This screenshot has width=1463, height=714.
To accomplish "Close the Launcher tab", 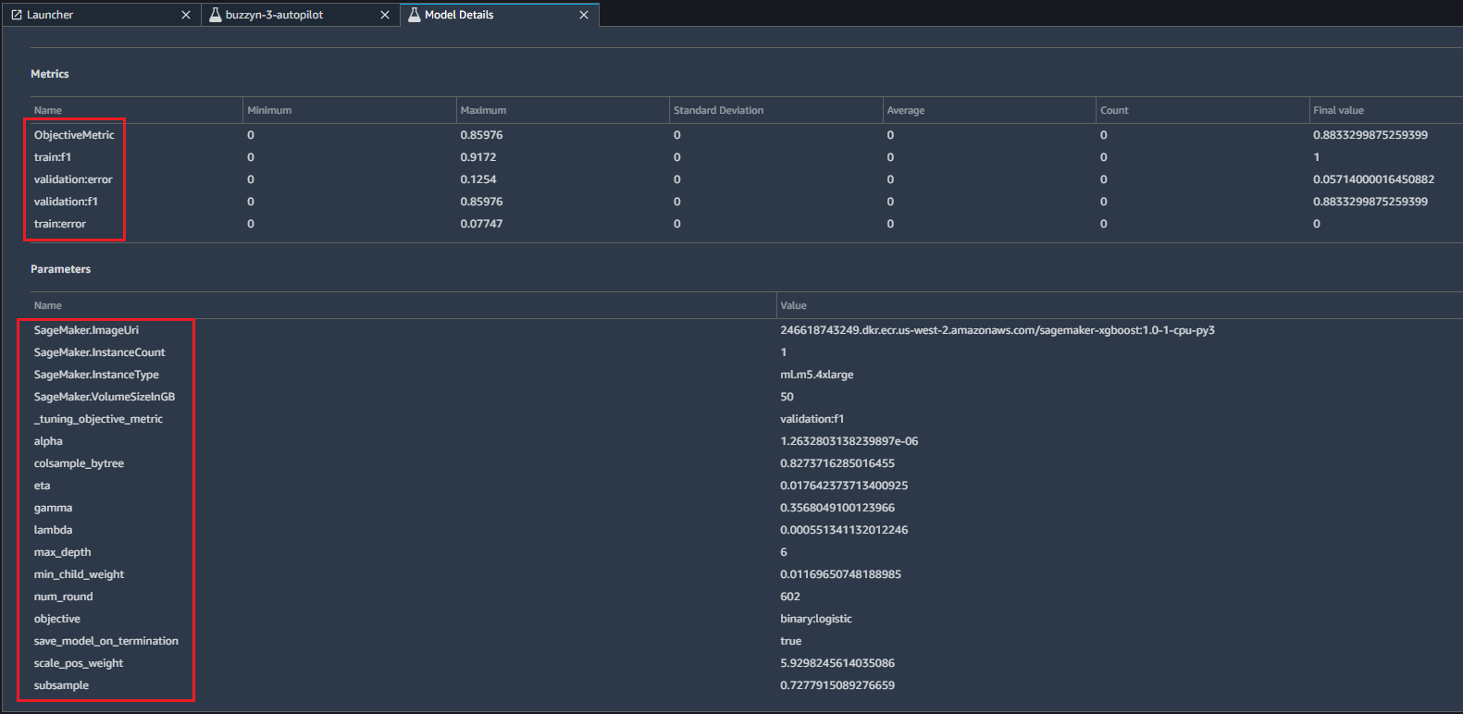I will [x=186, y=15].
